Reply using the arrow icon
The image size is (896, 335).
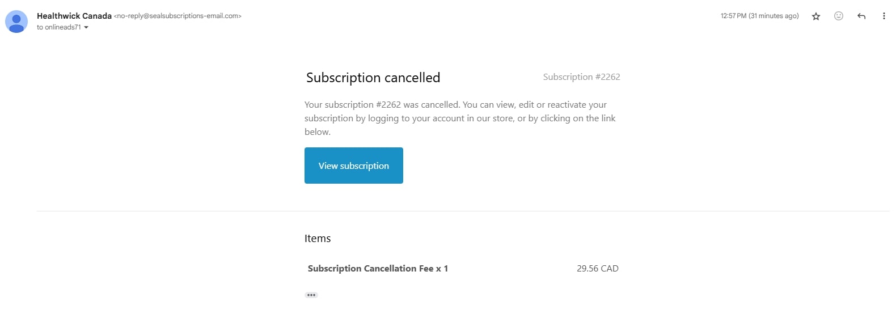pos(861,16)
